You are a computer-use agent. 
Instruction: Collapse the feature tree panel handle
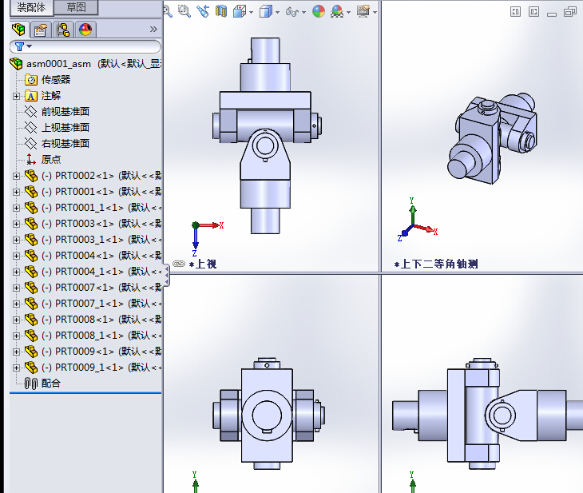pos(167,276)
